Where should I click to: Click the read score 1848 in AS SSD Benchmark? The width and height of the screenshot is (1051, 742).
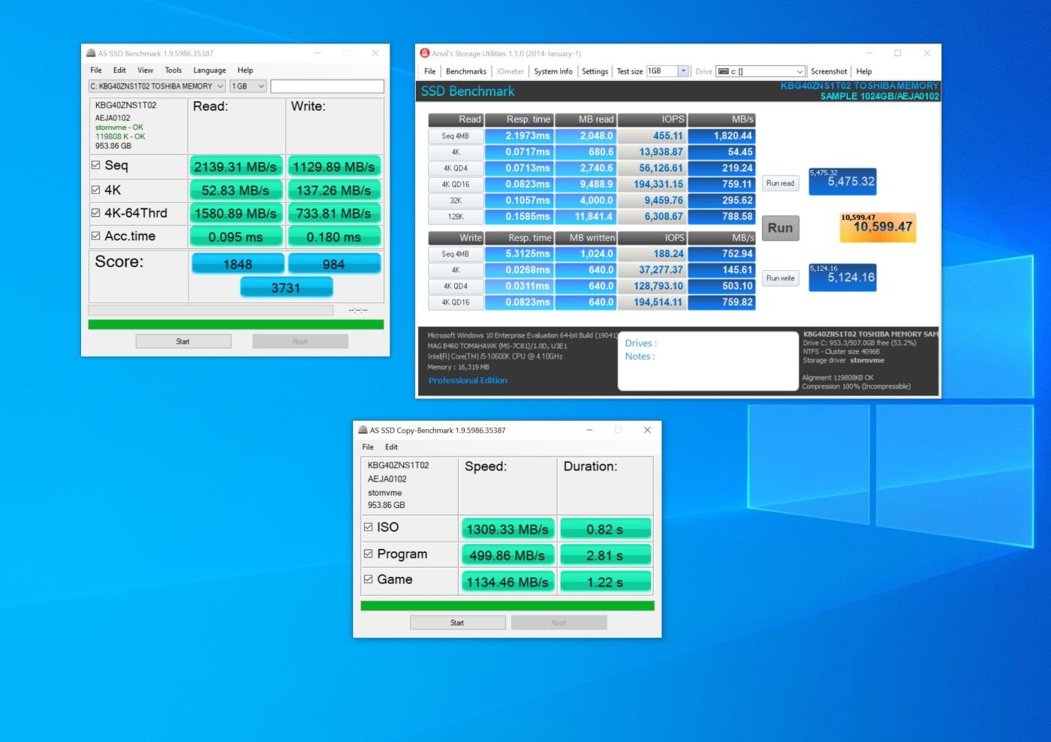click(x=238, y=263)
